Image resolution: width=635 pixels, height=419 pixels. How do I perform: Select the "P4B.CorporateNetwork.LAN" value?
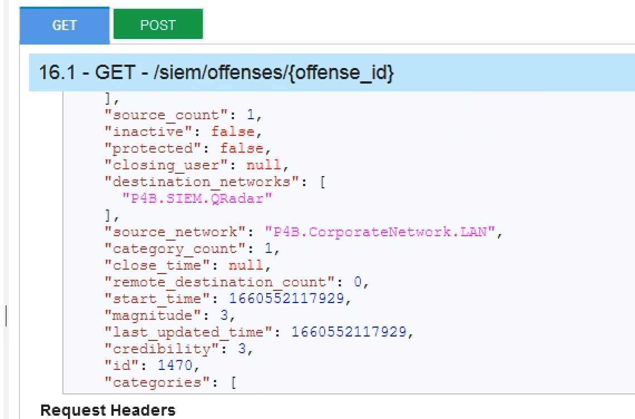click(380, 232)
